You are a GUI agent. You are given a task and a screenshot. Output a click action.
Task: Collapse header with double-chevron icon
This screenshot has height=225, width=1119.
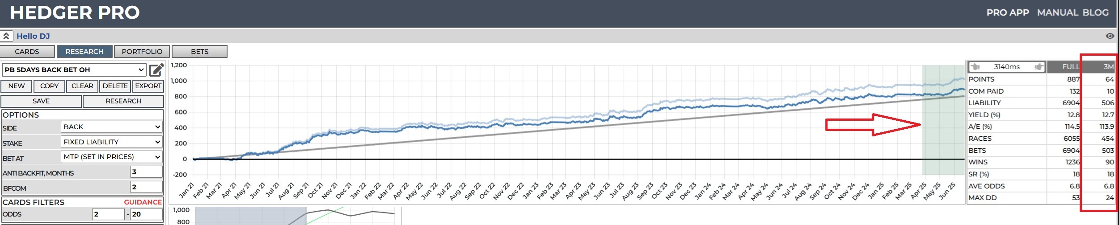click(x=6, y=36)
